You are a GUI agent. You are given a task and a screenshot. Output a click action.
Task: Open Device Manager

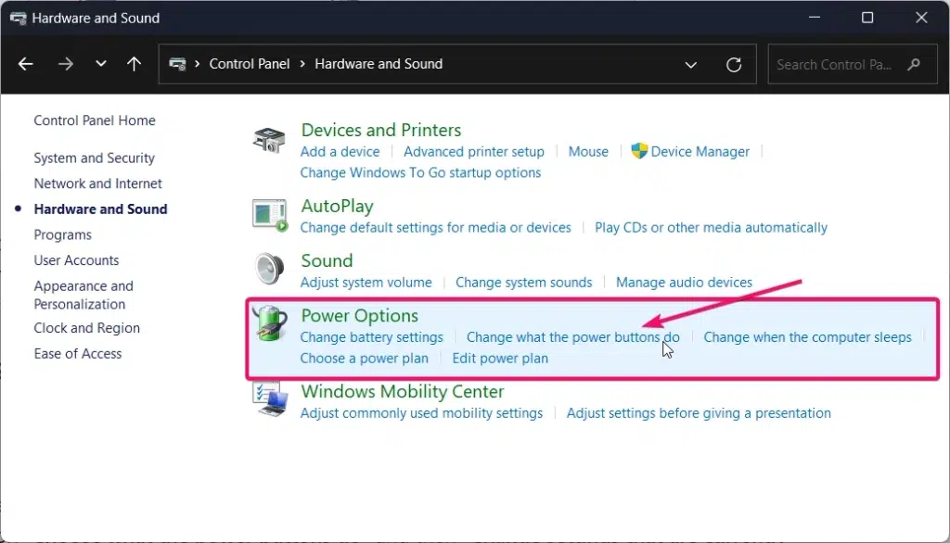click(x=700, y=152)
